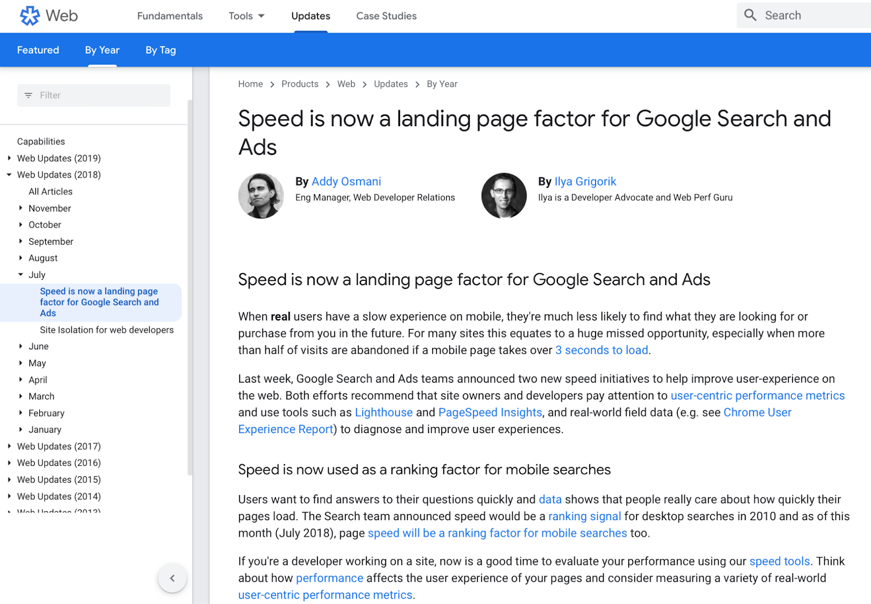Expand Web Updates (2014)
The height and width of the screenshot is (604, 871).
tap(9, 496)
